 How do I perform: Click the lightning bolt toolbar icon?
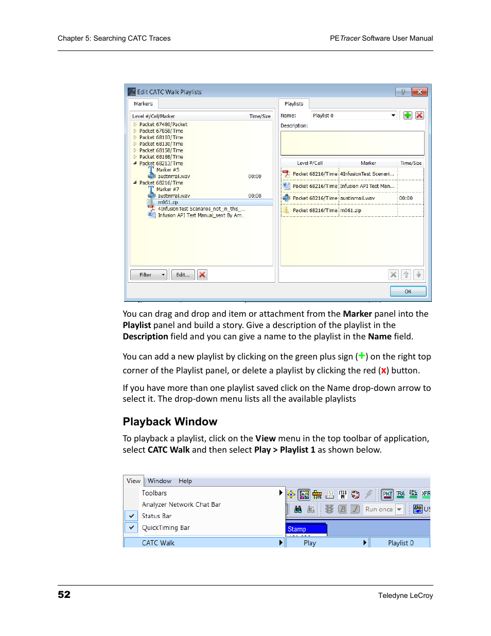tap(369, 494)
